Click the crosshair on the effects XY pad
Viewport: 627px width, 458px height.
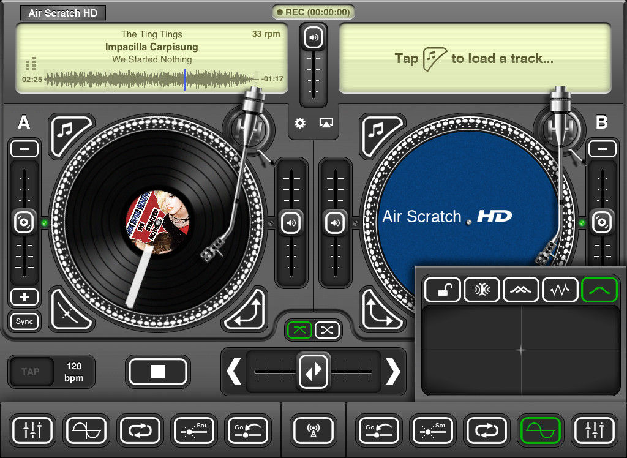(520, 350)
